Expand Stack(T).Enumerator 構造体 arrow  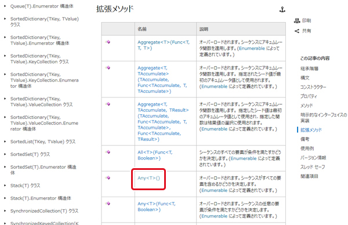coord(5,198)
